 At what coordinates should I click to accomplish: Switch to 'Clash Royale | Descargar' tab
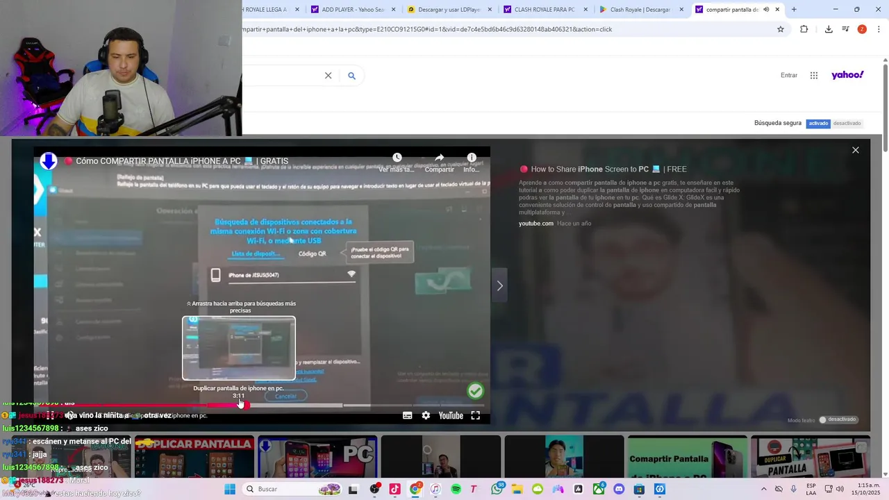coord(640,10)
